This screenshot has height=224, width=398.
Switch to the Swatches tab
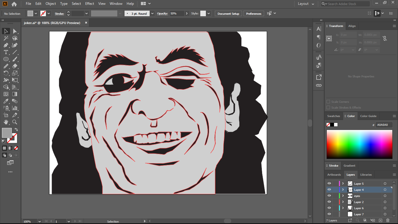334,116
